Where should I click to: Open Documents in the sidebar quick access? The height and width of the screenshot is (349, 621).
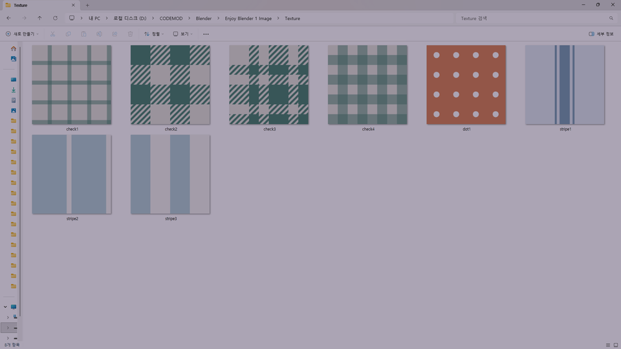click(14, 100)
